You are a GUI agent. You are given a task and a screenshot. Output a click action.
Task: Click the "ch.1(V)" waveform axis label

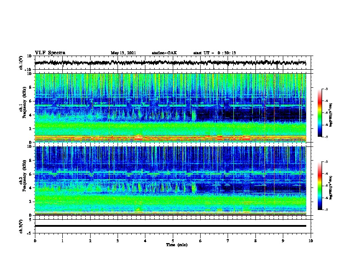click(21, 63)
